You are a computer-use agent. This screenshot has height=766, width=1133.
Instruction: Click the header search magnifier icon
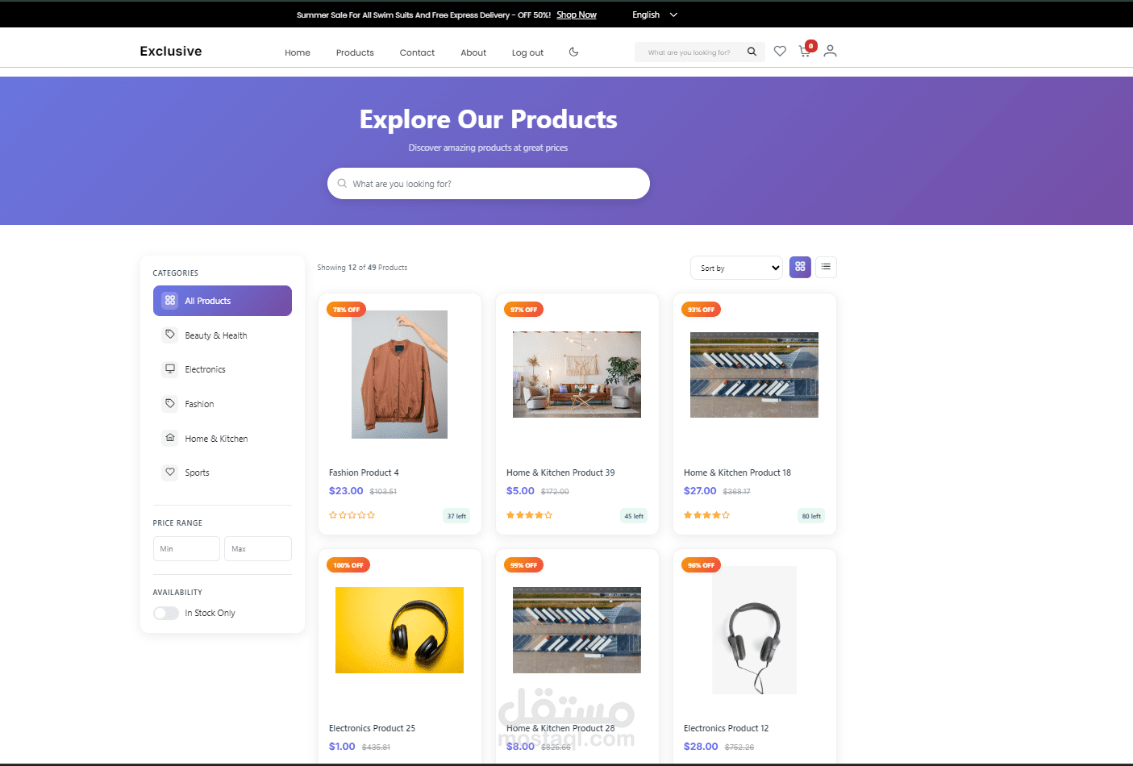tap(752, 52)
